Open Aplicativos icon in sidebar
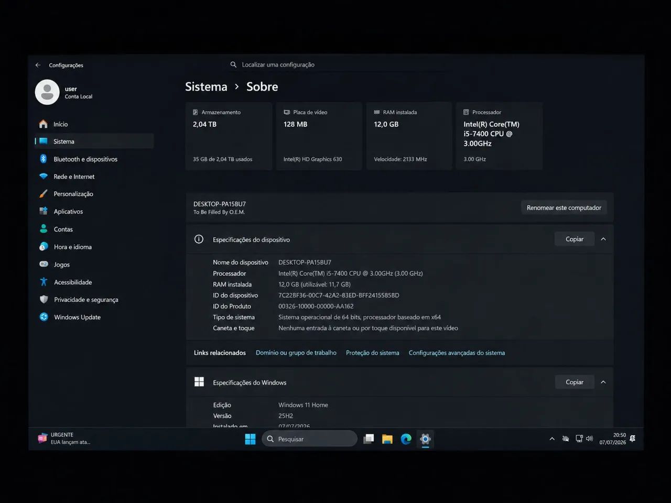The height and width of the screenshot is (503, 671). click(x=44, y=211)
